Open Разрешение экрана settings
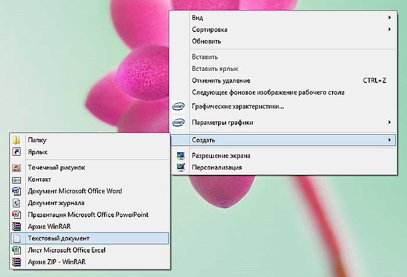Viewport: 407px width, 277px height. 284,156
